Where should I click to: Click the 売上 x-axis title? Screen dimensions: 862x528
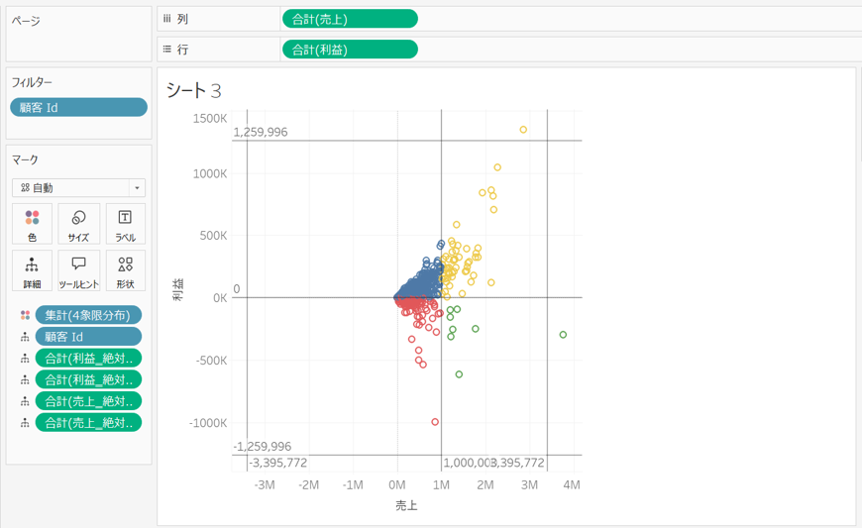pos(406,505)
